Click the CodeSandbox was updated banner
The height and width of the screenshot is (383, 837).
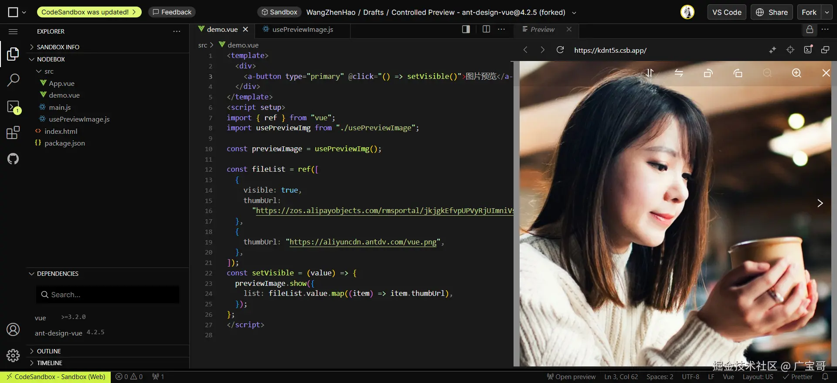[x=89, y=12]
